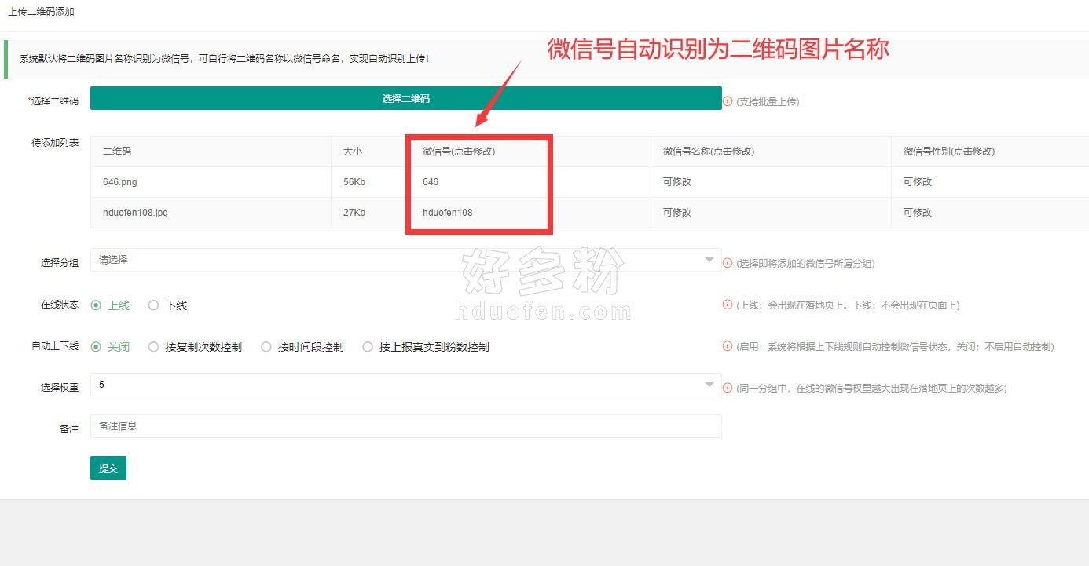
Task: Edit WeChat ID cell 646
Action: coord(530,182)
